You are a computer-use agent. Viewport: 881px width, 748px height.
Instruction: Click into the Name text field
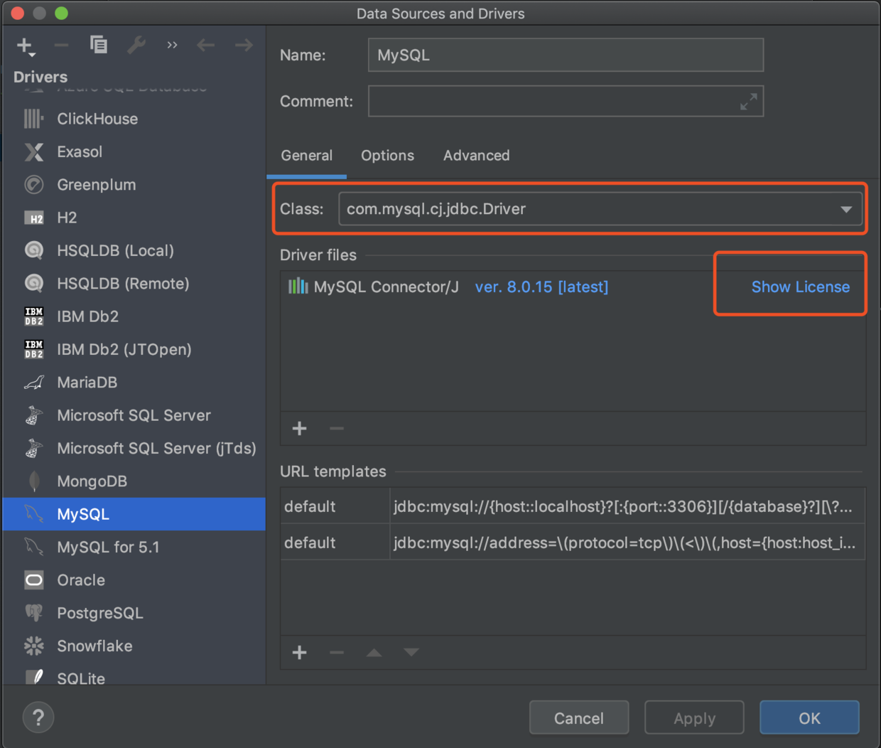(566, 55)
